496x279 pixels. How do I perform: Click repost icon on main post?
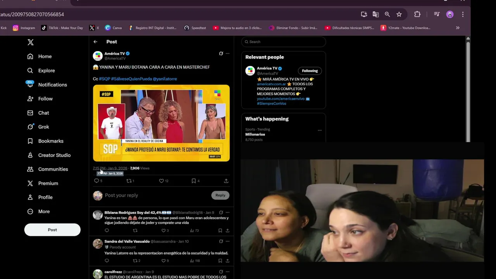tap(129, 181)
